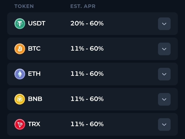
Task: Click the green USDT Tether coin icon
Action: (x=20, y=24)
